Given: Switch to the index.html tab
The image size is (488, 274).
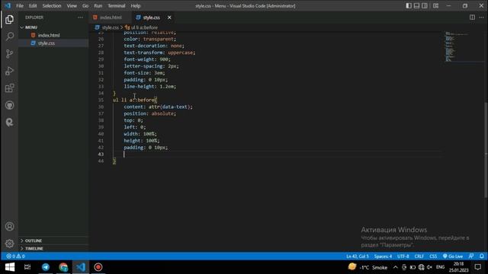Looking at the screenshot, I should [x=111, y=18].
